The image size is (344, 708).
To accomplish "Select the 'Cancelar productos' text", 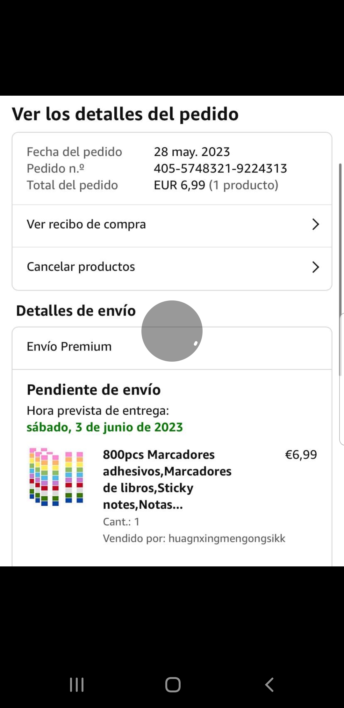I will [x=81, y=267].
